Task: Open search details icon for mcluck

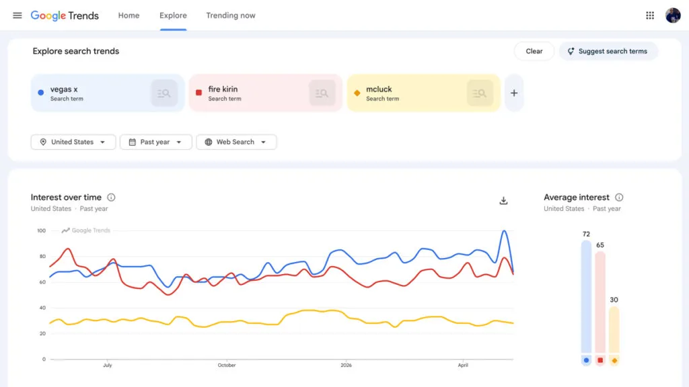Action: 480,93
